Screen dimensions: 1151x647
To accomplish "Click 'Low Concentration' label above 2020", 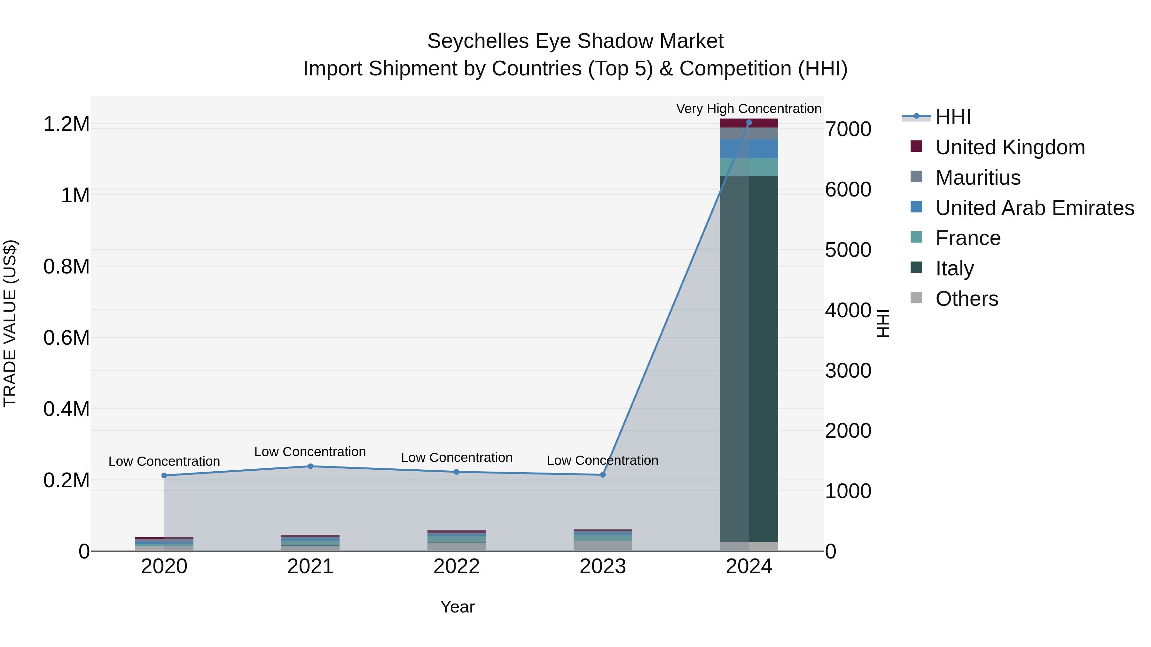I will pyautogui.click(x=164, y=461).
